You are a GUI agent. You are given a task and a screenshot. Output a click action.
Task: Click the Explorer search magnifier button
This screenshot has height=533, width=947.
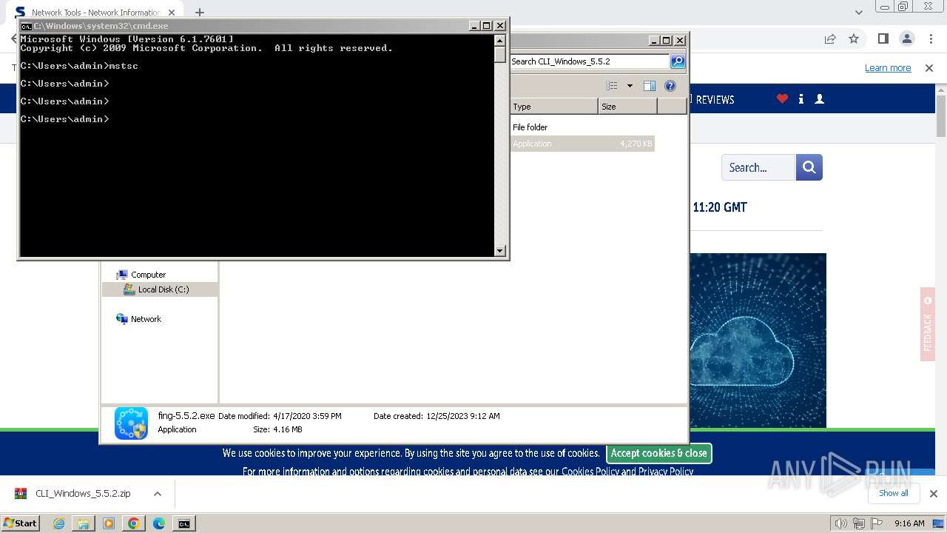[678, 61]
